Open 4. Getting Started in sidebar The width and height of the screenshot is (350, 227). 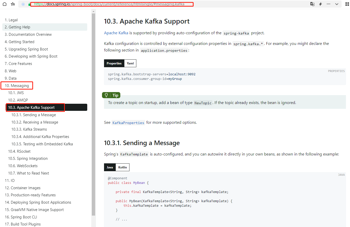20,42
